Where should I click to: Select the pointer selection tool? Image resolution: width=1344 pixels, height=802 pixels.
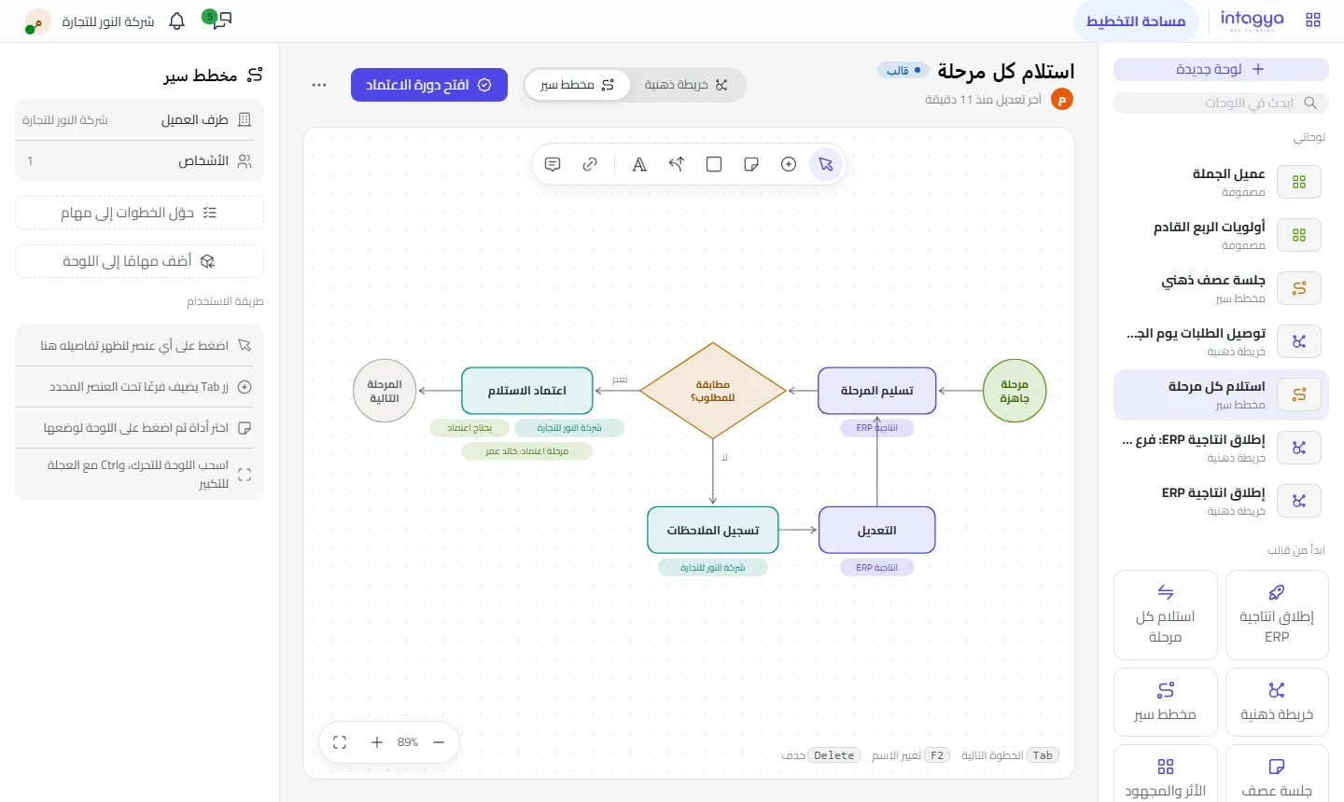[826, 164]
